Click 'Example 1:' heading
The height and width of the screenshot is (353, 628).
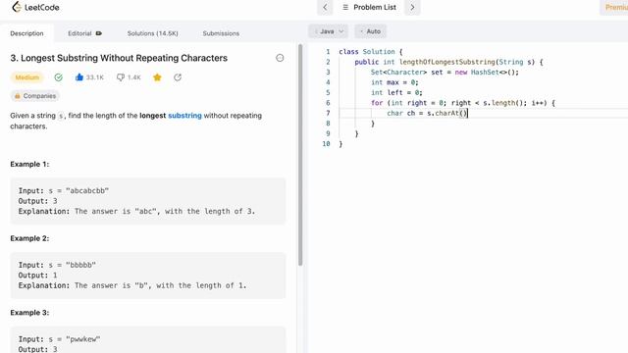pyautogui.click(x=29, y=164)
